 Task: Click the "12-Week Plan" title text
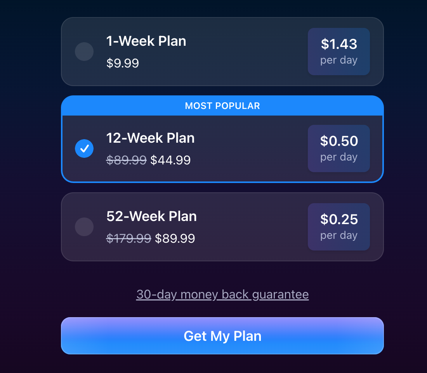pos(151,138)
